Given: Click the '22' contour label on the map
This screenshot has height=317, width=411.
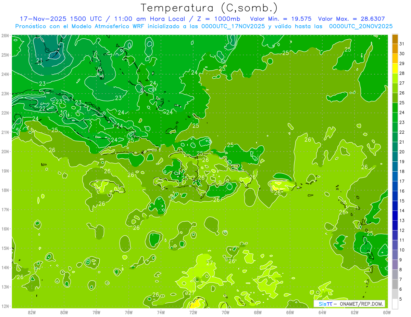Looking at the screenshot, I should coord(42,109).
